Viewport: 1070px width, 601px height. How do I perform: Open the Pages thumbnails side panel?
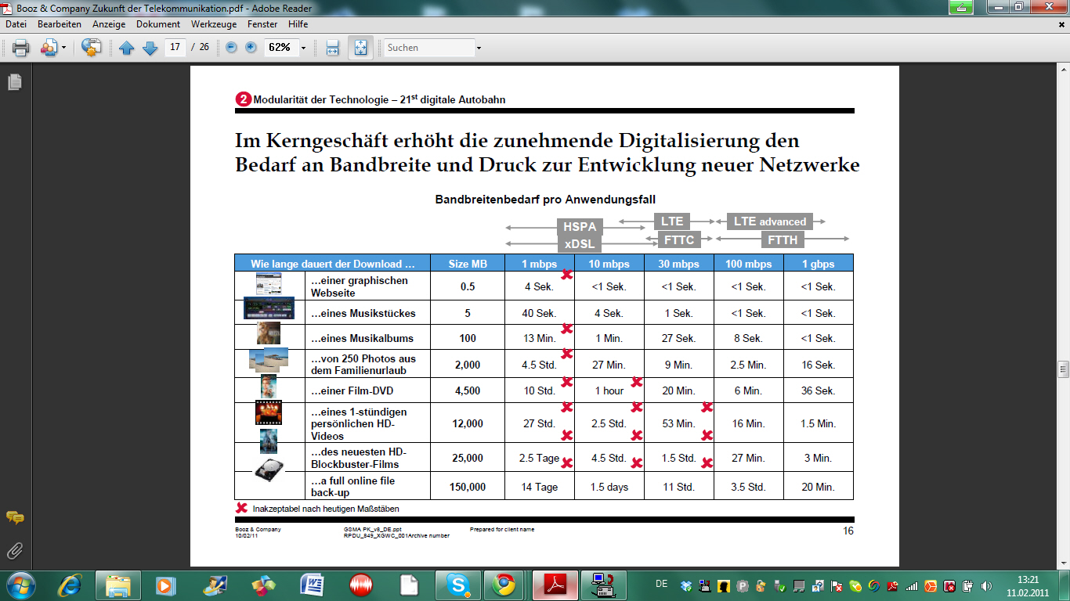15,82
